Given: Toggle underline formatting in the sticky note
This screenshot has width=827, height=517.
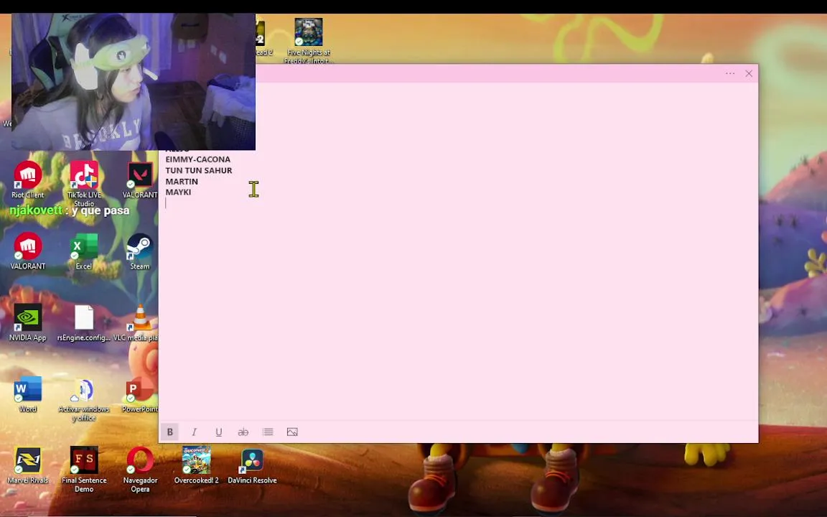Looking at the screenshot, I should (218, 432).
